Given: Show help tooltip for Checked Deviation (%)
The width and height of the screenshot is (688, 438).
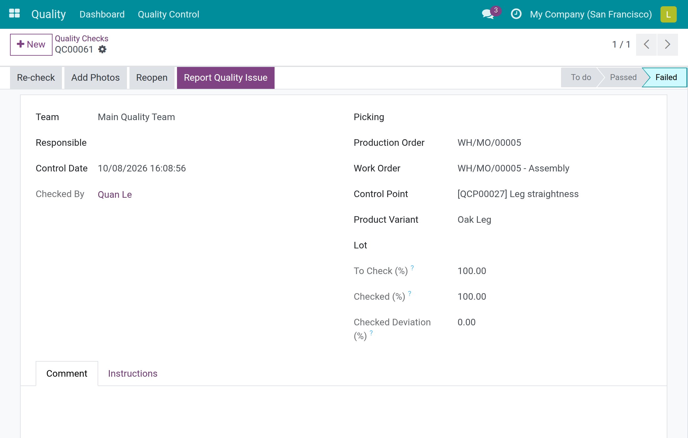Looking at the screenshot, I should (371, 333).
